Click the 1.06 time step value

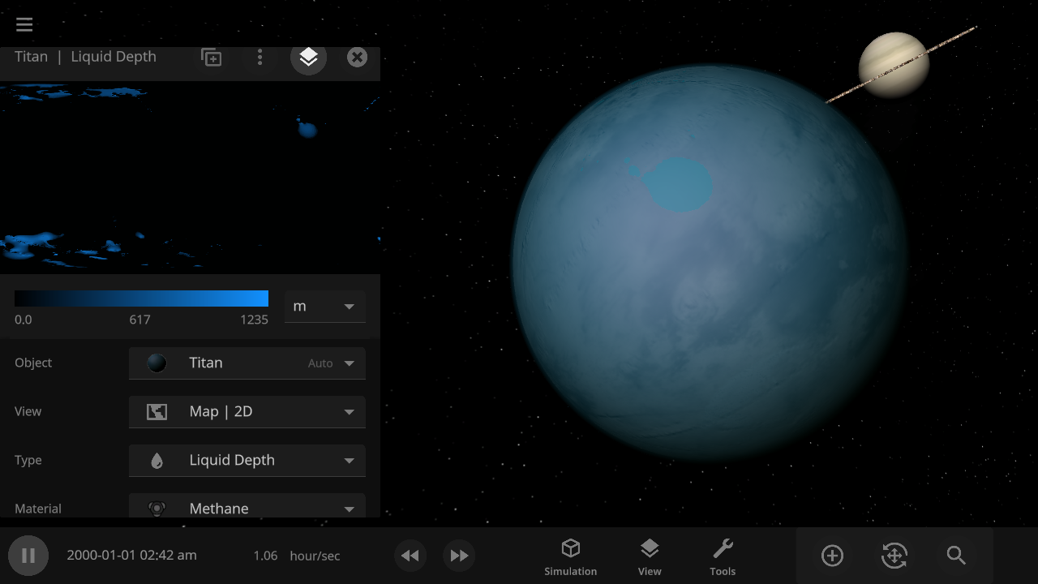[x=265, y=556]
